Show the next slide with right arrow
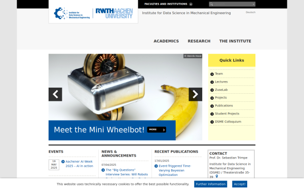The image size is (304, 190). point(195,94)
